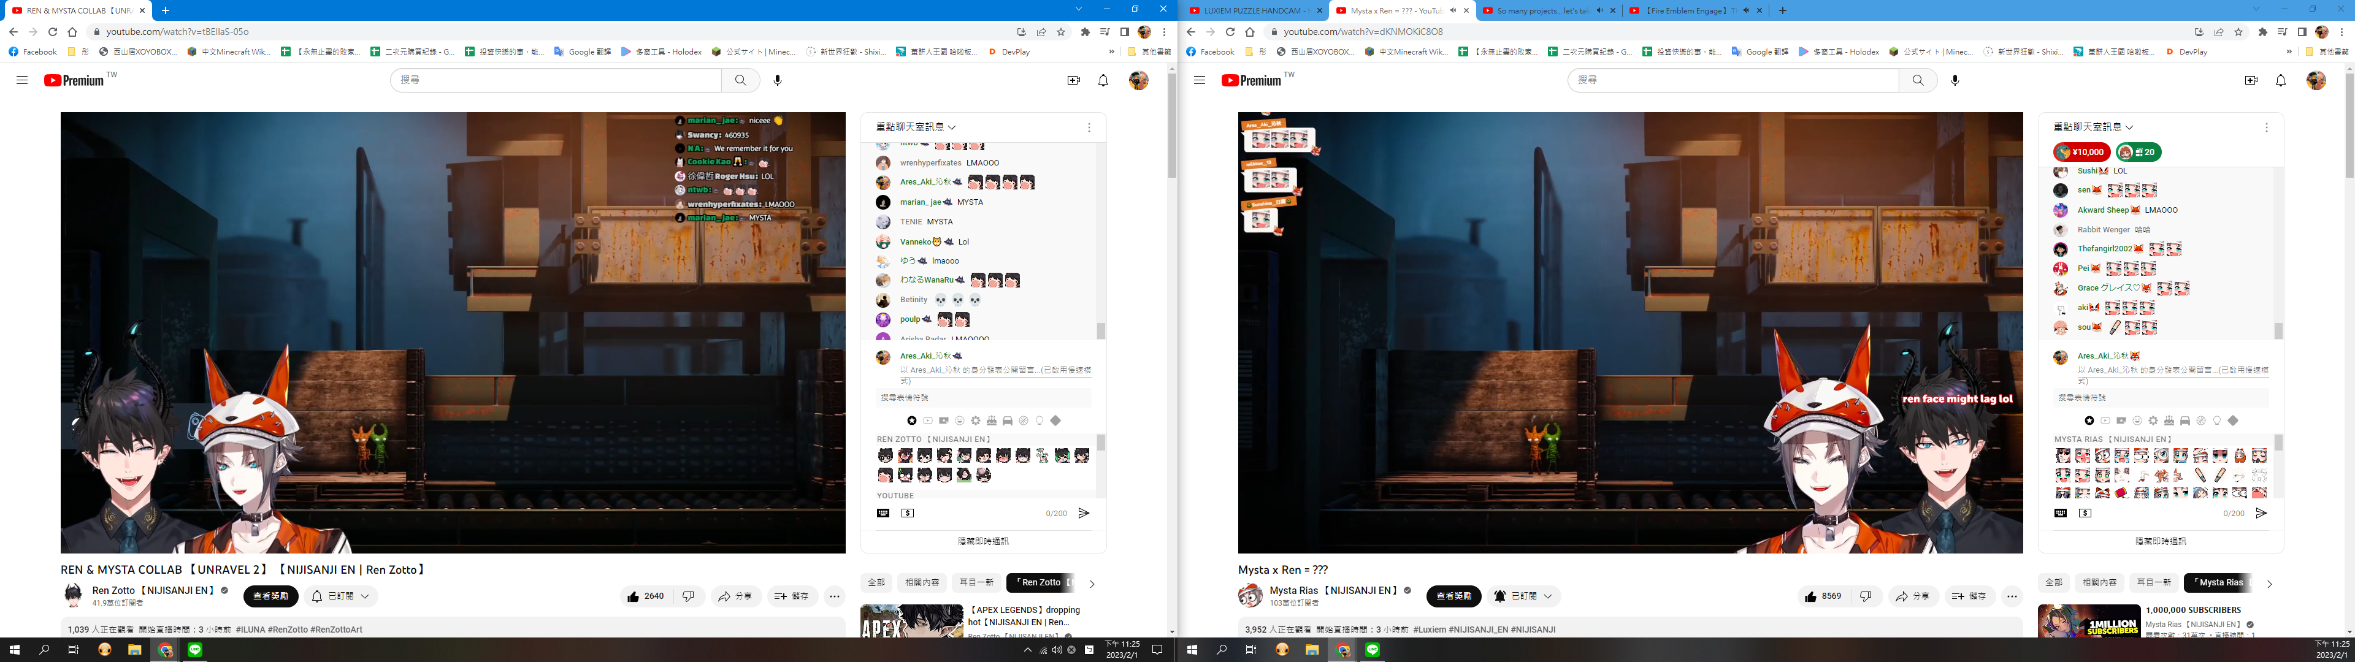Screen dimensions: 2355x662
Task: Click the Mysta chat emoji list scrollbar
Action: point(2277,443)
